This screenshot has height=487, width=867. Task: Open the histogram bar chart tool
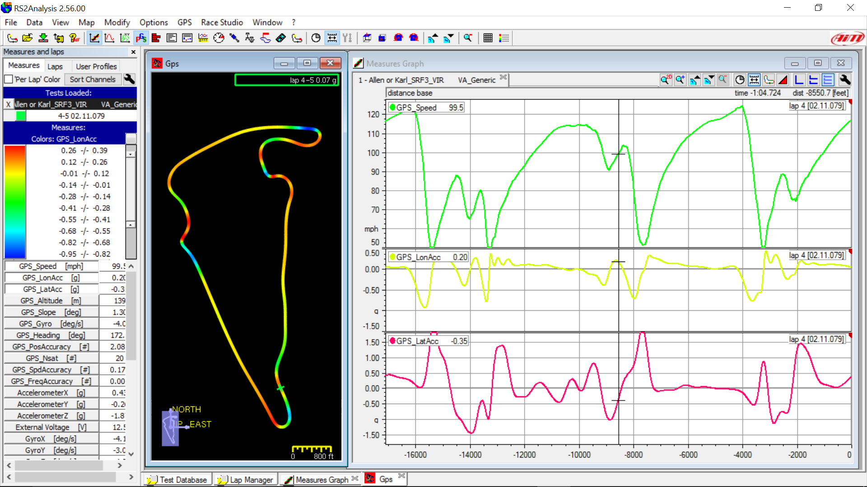coord(156,38)
